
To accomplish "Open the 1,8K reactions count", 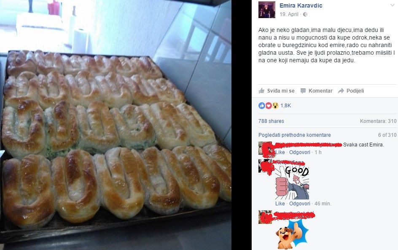I will pyautogui.click(x=285, y=106).
